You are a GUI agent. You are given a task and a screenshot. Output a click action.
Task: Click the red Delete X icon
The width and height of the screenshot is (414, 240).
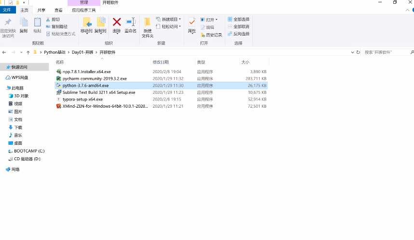pyautogui.click(x=117, y=22)
